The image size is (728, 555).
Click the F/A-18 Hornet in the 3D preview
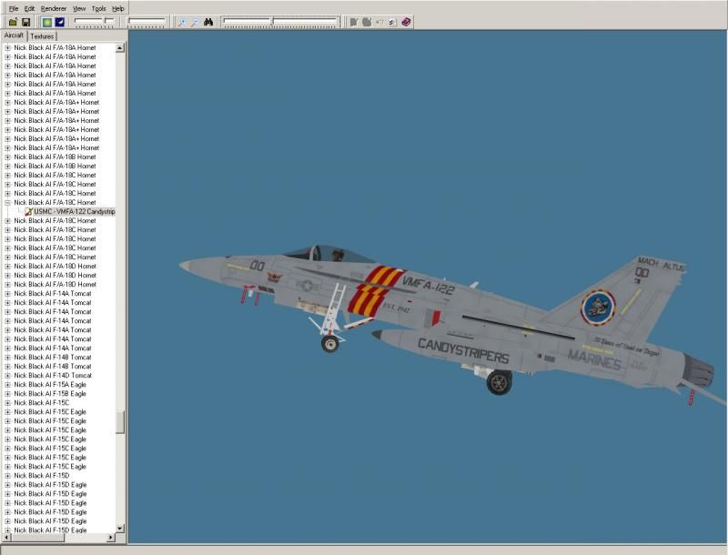446,320
